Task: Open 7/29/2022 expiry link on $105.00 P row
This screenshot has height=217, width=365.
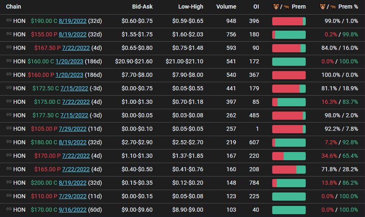Action: (x=73, y=129)
